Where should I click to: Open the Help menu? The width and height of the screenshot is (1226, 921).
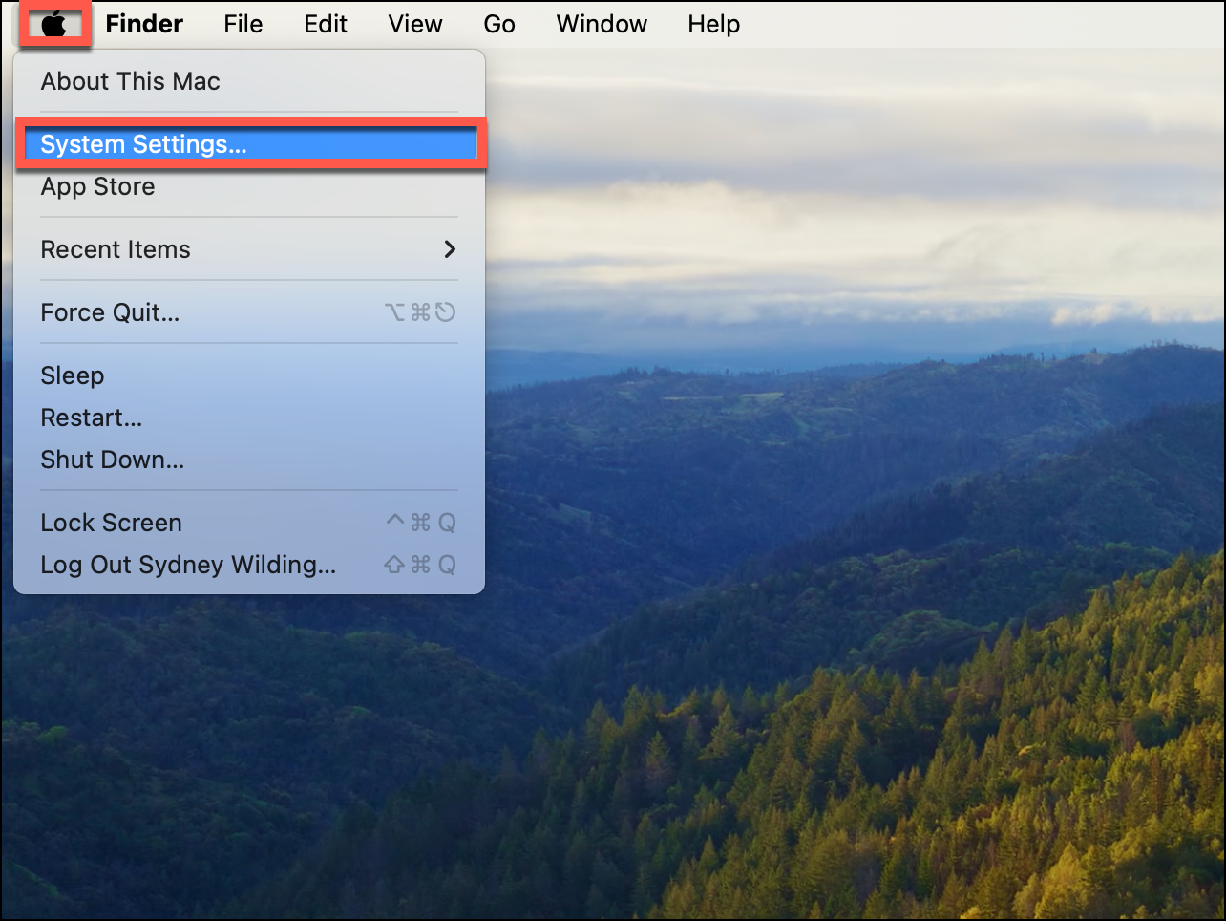coord(714,24)
